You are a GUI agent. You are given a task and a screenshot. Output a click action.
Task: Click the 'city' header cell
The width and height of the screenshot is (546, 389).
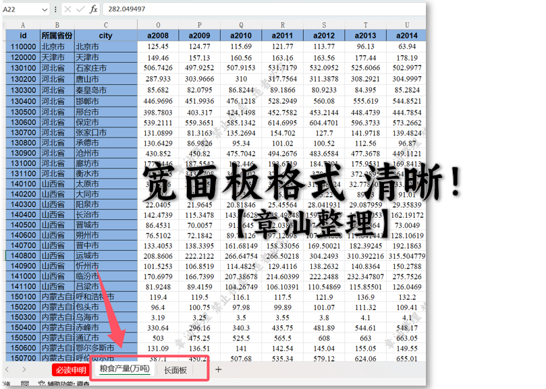106,36
